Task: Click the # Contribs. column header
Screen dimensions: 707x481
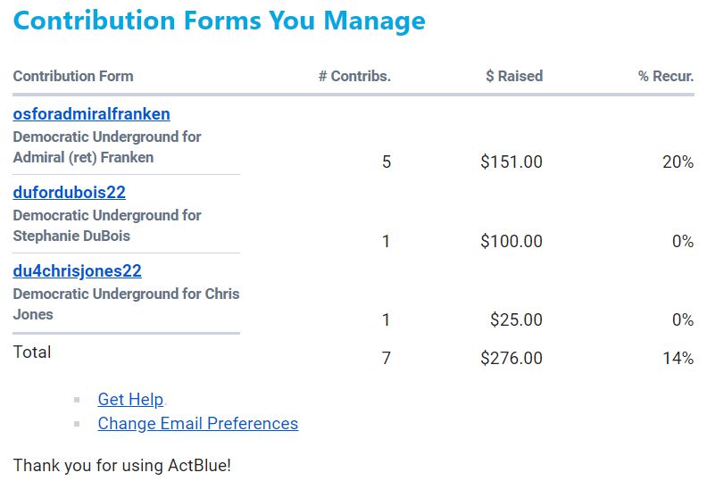Action: (354, 77)
